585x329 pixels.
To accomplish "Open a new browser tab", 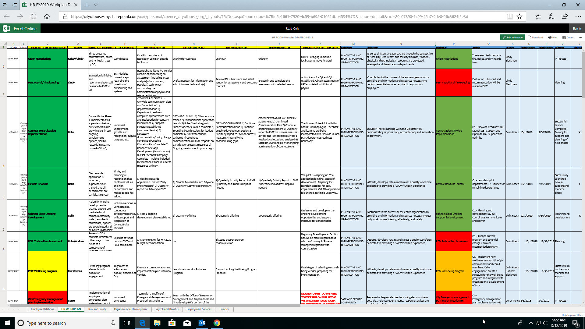I will point(86,5).
